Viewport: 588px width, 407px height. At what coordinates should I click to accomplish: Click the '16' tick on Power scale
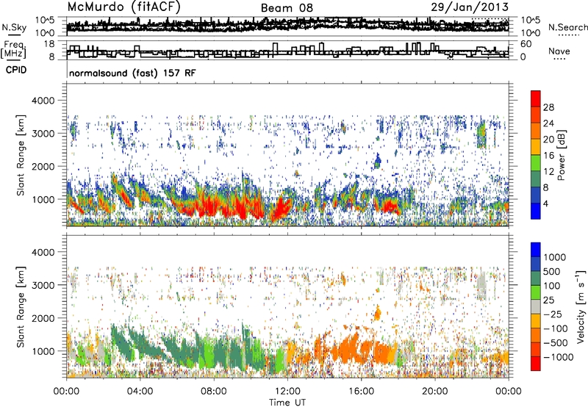[548, 156]
